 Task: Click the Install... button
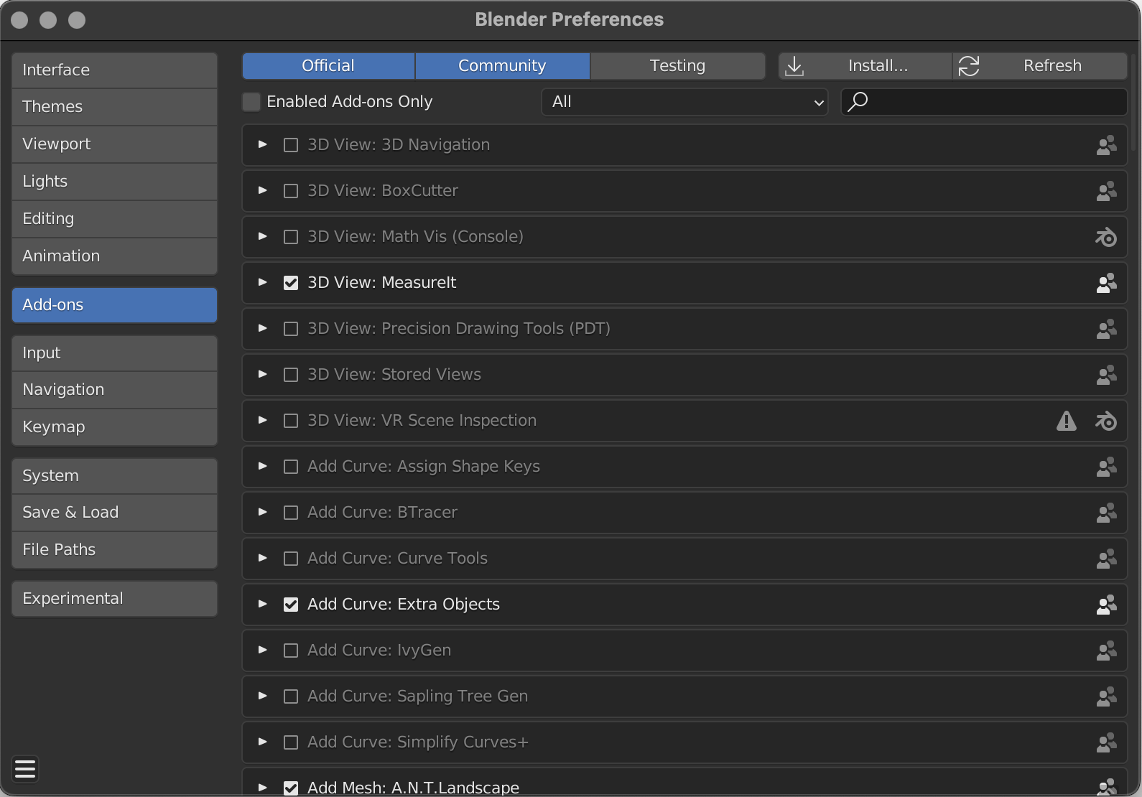[865, 66]
